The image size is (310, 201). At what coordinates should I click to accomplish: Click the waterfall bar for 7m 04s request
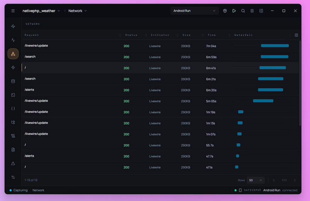[x=275, y=46]
